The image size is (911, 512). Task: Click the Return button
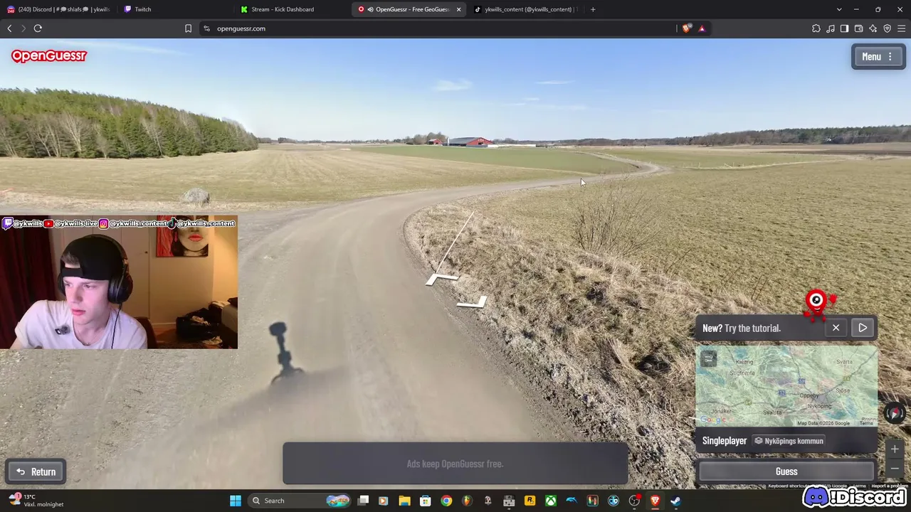click(x=36, y=471)
